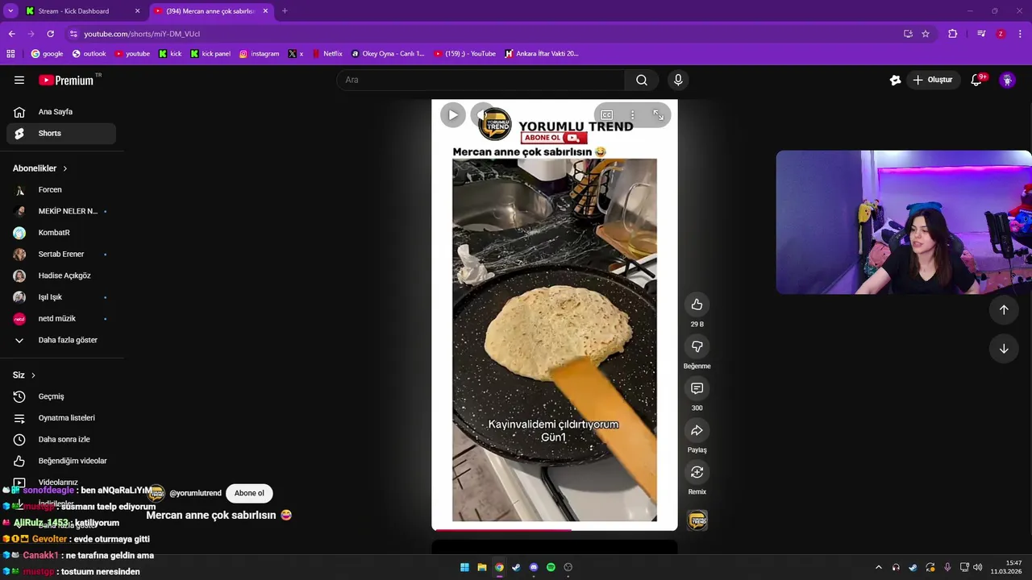Bookmark this page with the star icon
Screen dimensions: 1032x580
(926, 34)
